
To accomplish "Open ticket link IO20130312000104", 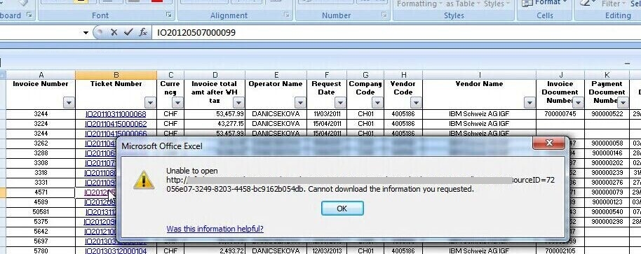I will click(x=116, y=251).
